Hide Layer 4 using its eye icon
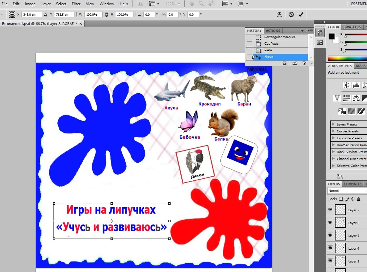The width and height of the screenshot is (367, 272). click(330, 248)
